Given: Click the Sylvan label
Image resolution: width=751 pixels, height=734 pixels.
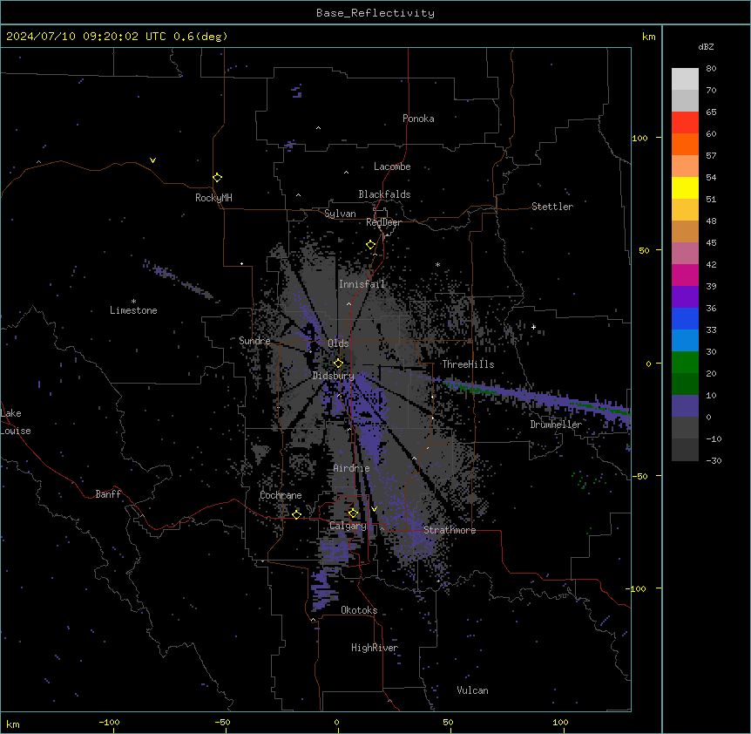Looking at the screenshot, I should point(340,214).
